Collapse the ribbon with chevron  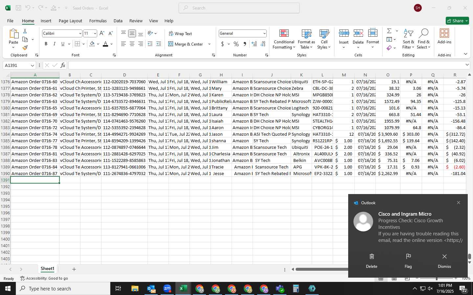(465, 54)
